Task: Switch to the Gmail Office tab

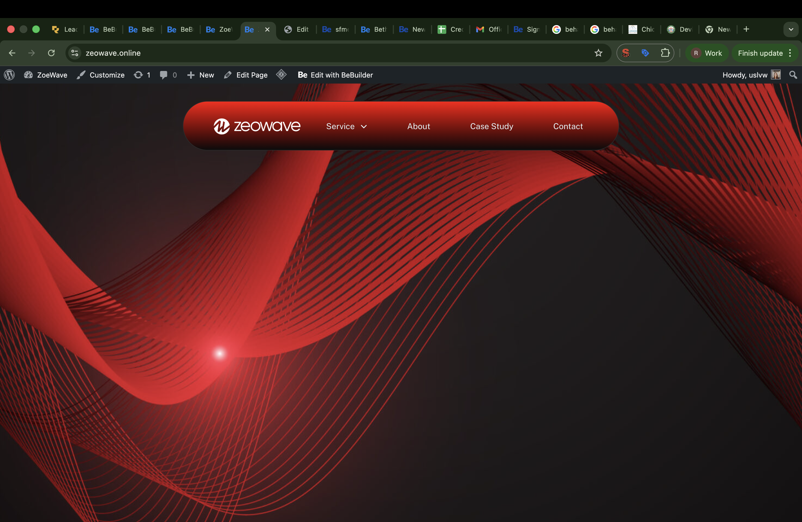Action: click(x=489, y=29)
